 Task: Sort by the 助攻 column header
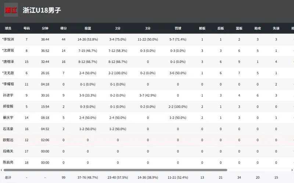pyautogui.click(x=258, y=28)
